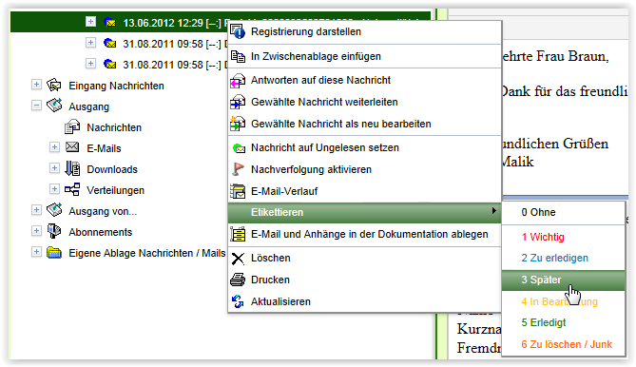
Task: Choose Nachverfolgung aktivieren
Action: [x=365, y=169]
